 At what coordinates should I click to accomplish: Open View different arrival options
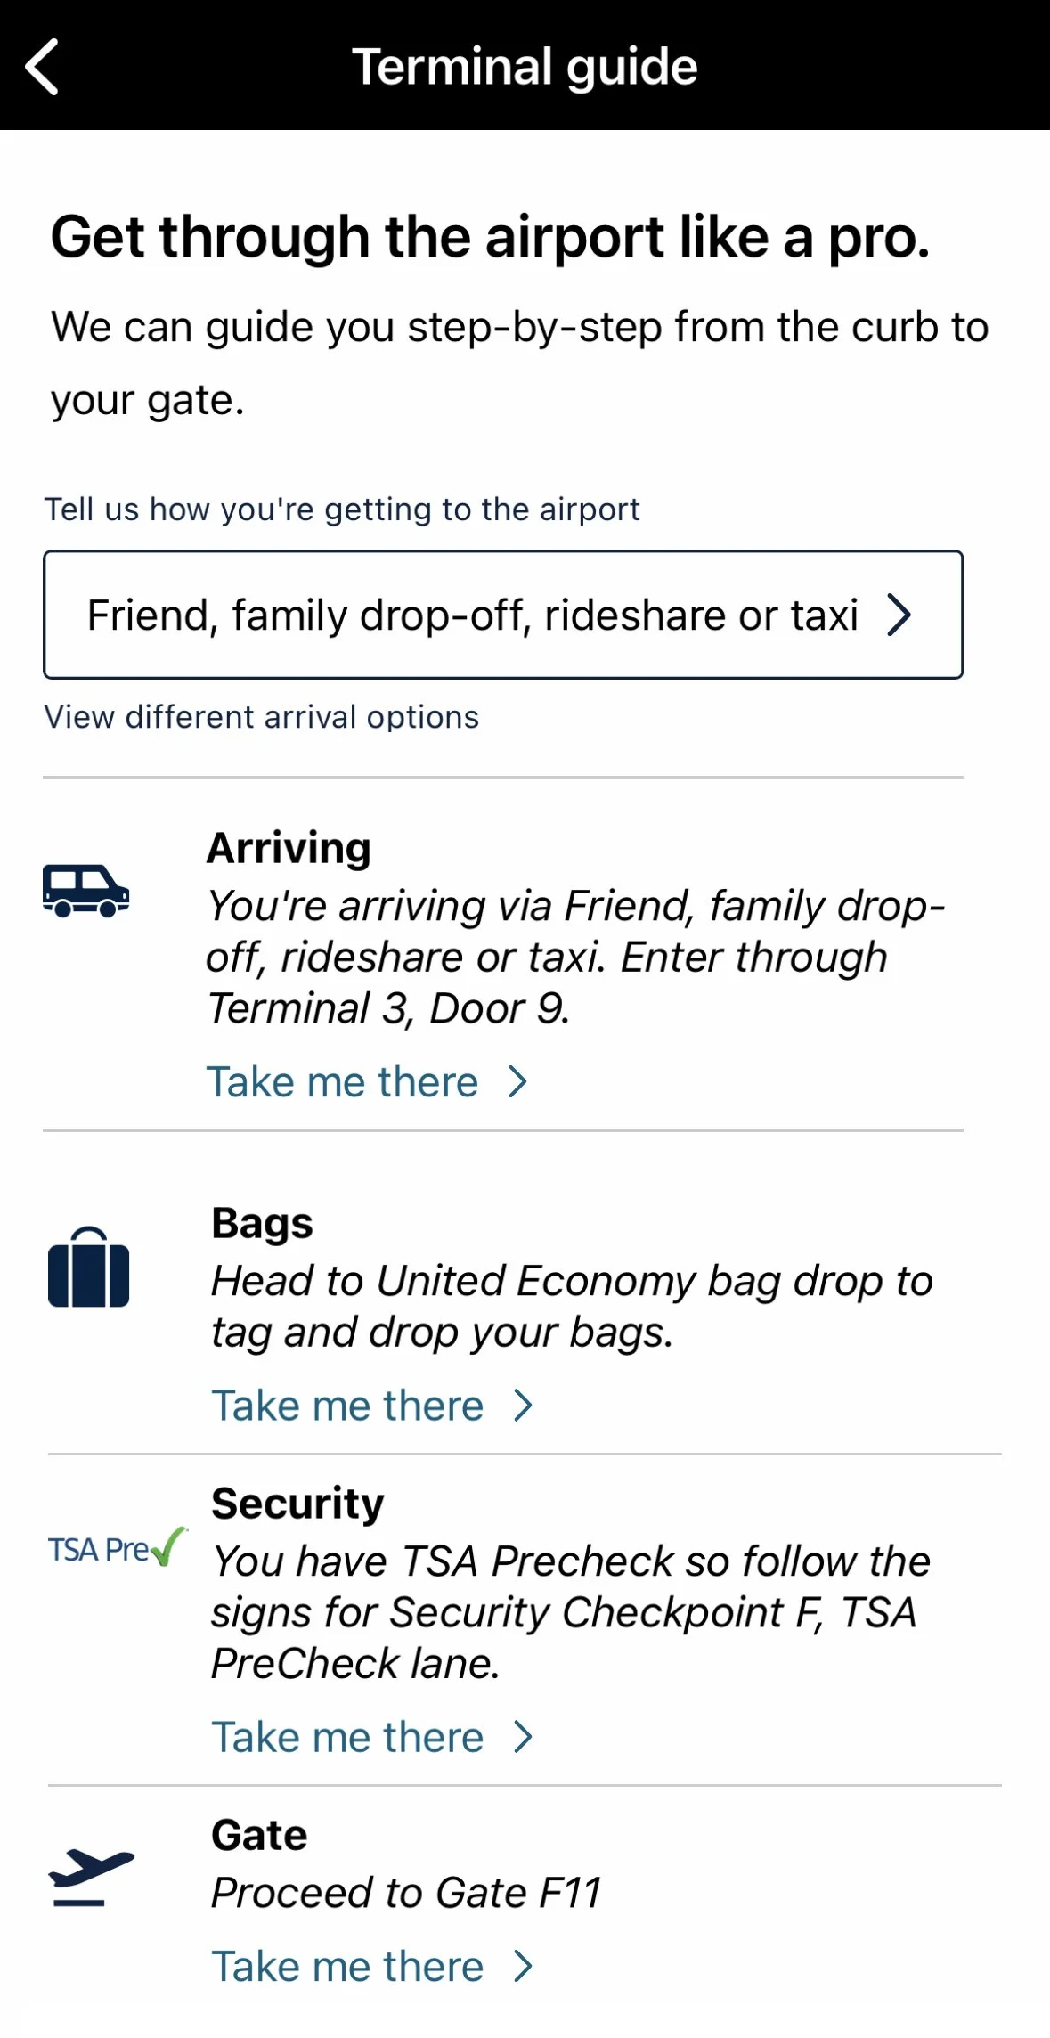[262, 717]
